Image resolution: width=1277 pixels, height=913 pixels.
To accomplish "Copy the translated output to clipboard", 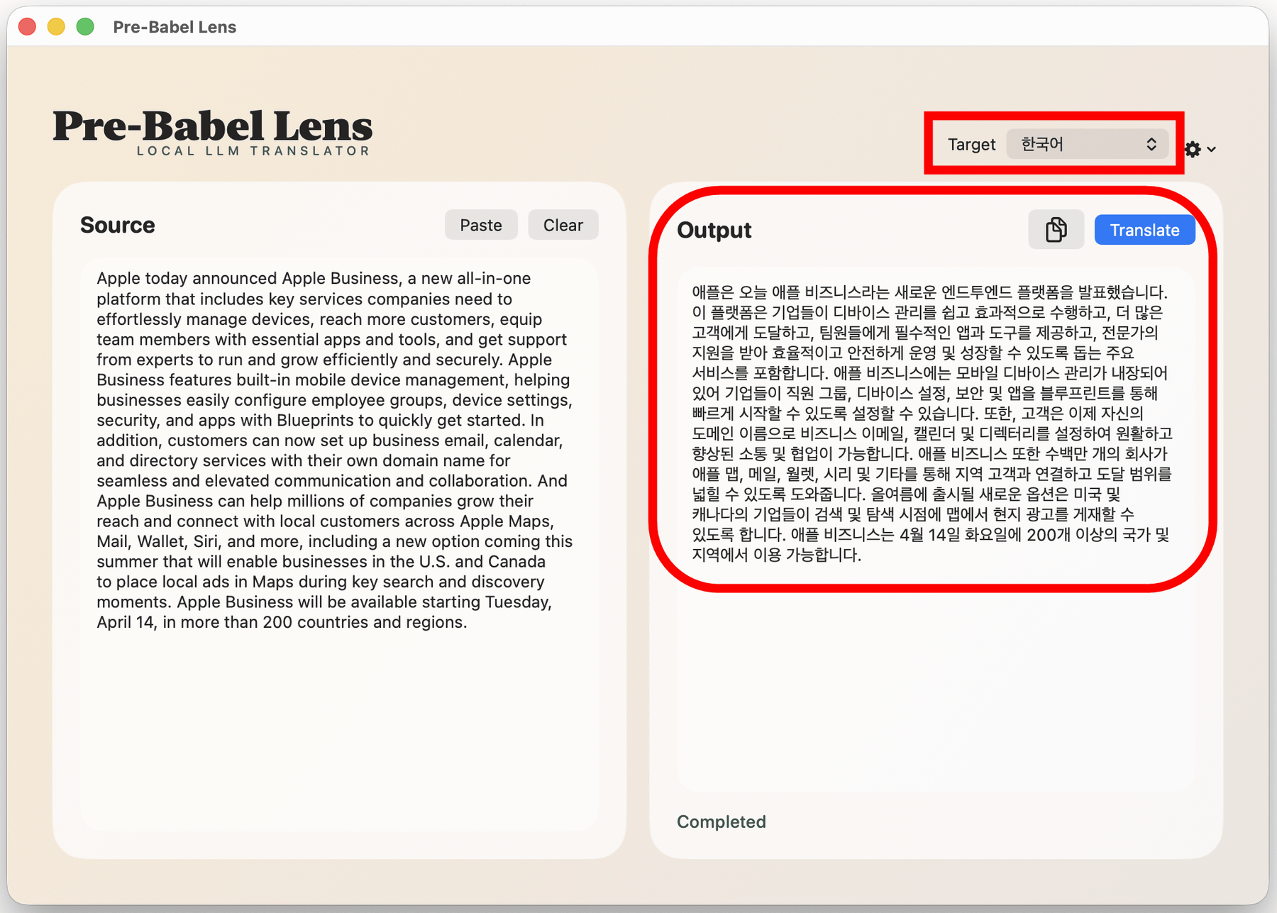I will click(1056, 230).
